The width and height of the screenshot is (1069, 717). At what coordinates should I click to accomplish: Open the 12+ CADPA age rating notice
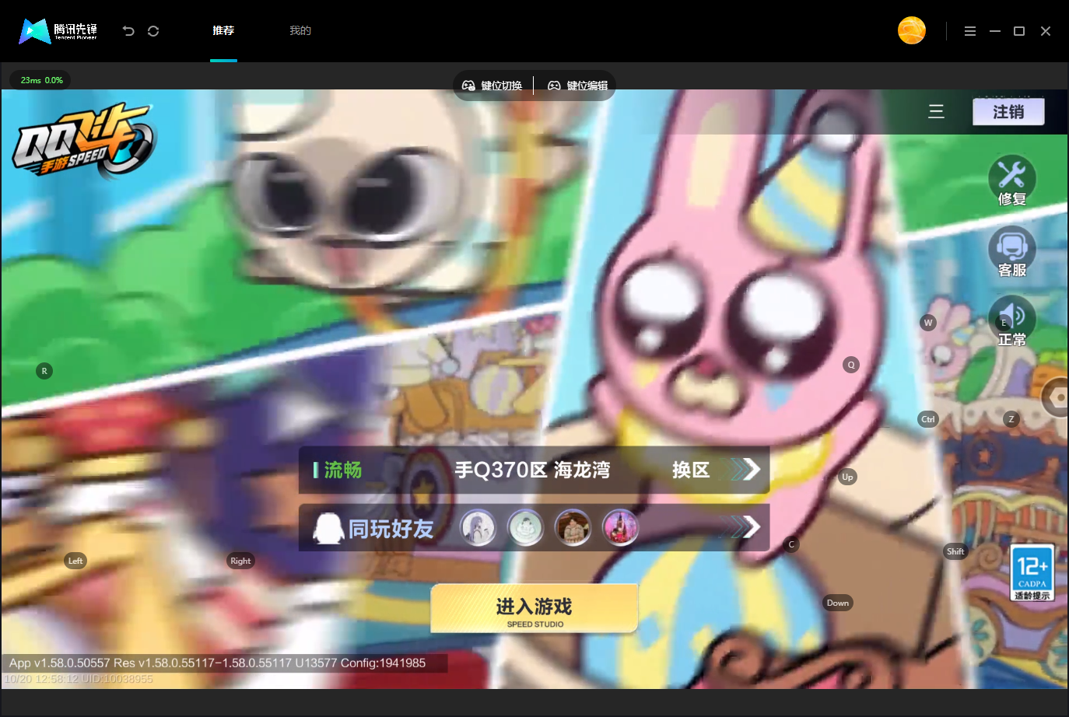(1032, 573)
